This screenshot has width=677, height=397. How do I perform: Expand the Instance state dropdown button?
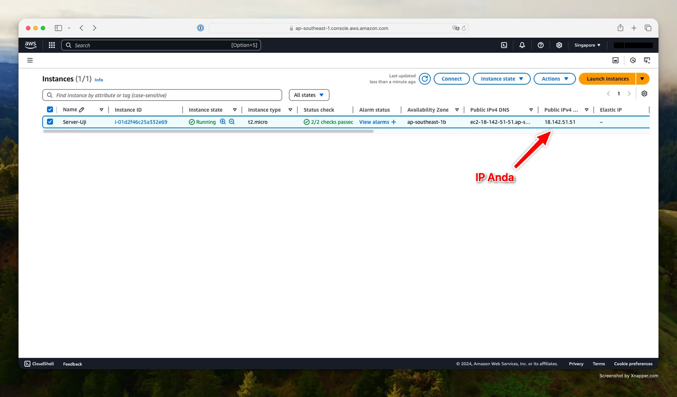502,79
